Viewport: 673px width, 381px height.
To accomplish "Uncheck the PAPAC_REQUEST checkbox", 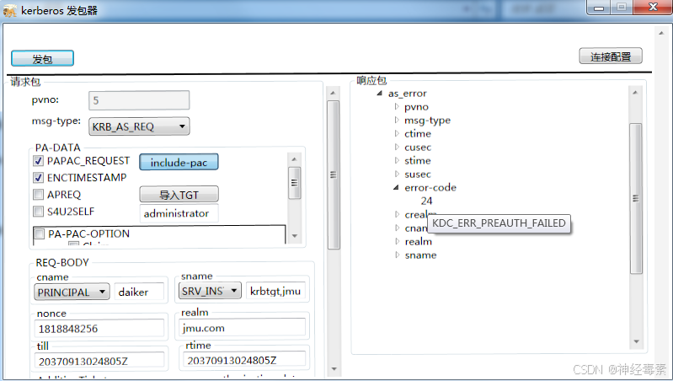I will 38,161.
